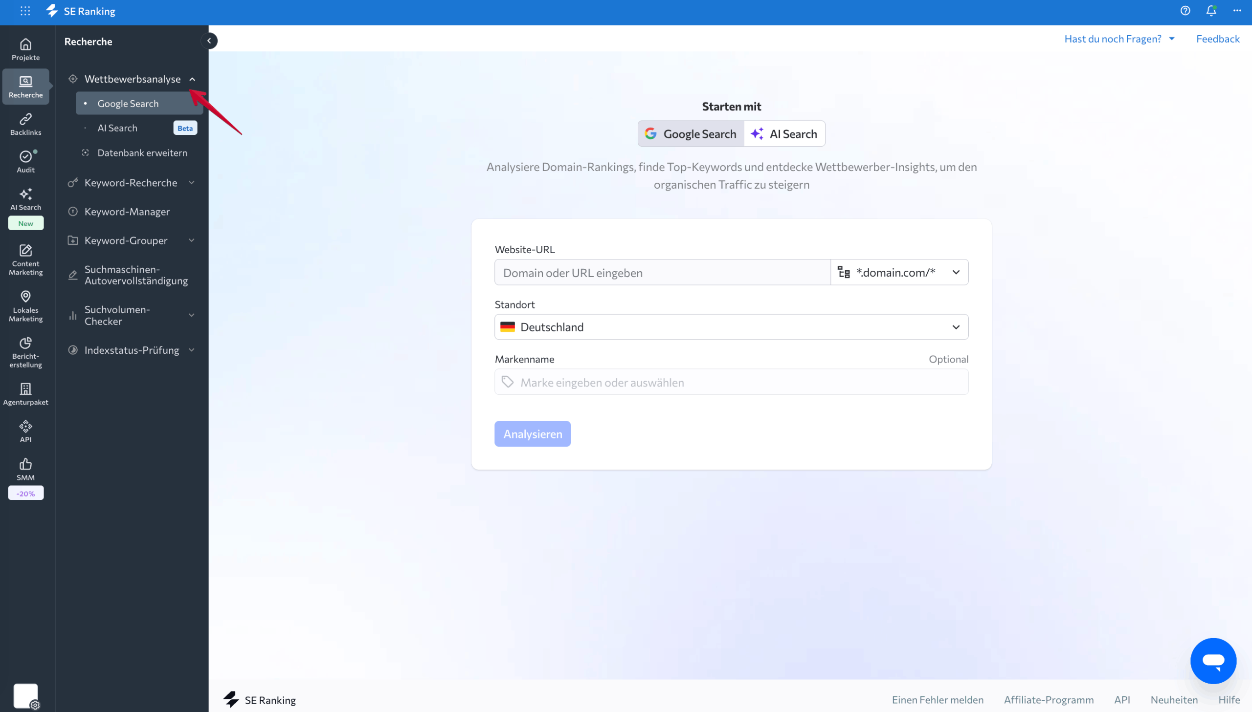The image size is (1252, 712).
Task: Collapse the Recherche side panel
Action: click(209, 41)
